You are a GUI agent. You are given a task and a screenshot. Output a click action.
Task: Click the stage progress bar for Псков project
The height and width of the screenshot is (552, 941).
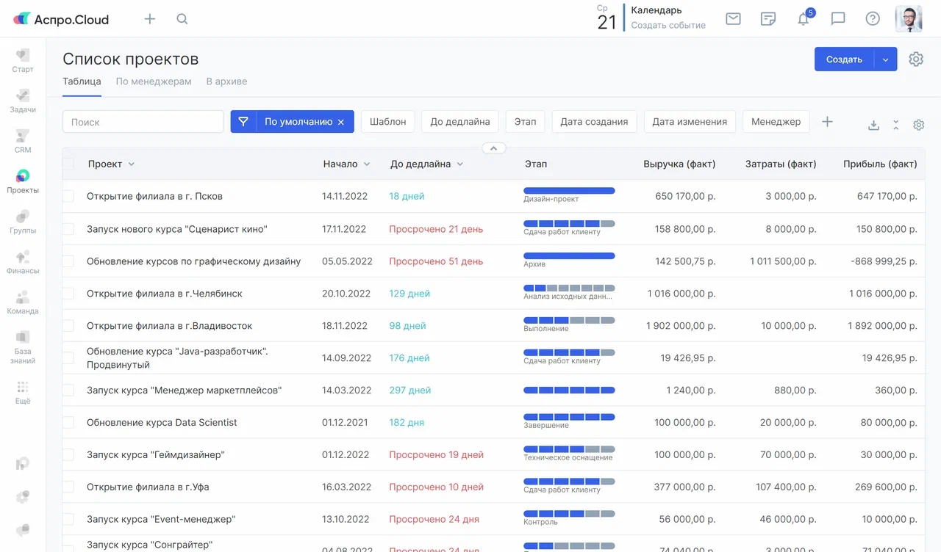(569, 191)
